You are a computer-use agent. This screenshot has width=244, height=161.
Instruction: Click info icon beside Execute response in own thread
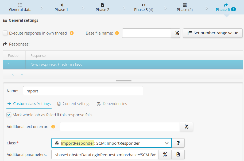tap(71, 33)
